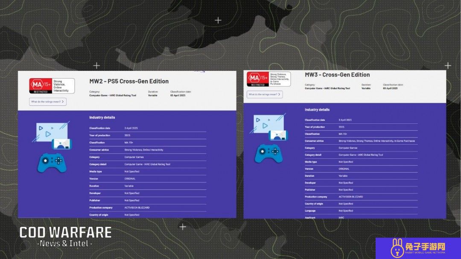Click the video player illustration in MW2 panel
This screenshot has height=259, width=461.
pos(52,132)
